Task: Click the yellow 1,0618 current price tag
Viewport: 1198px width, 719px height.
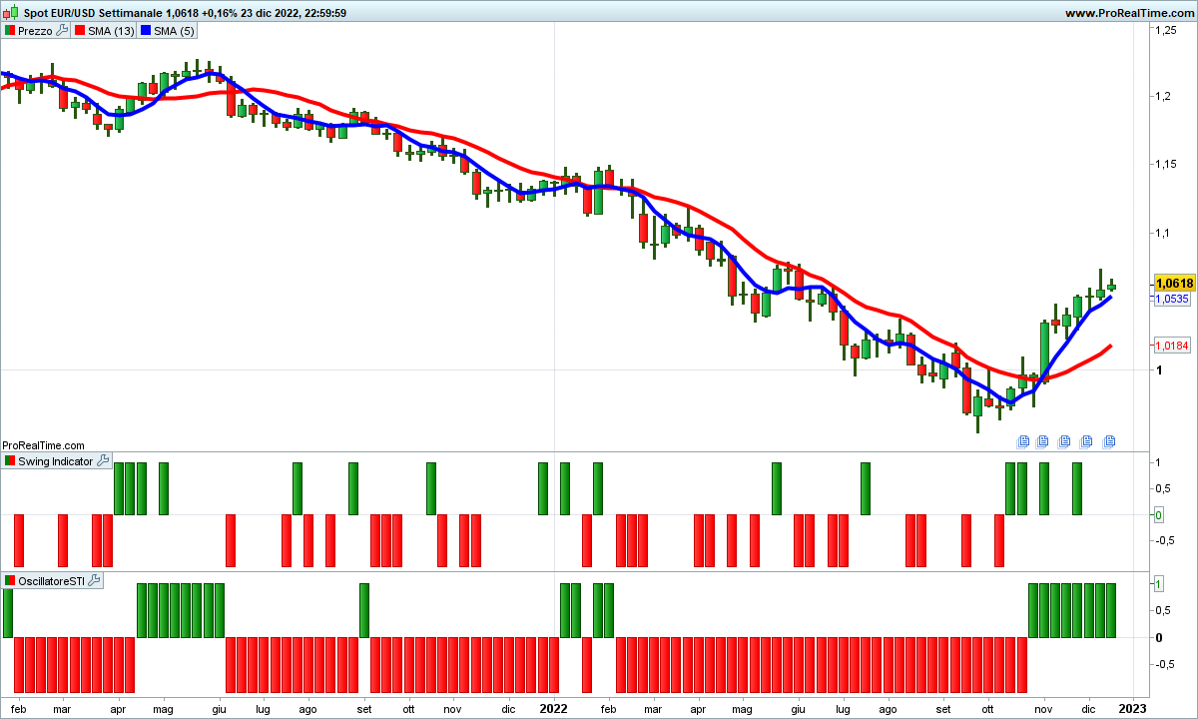Action: pos(1173,283)
